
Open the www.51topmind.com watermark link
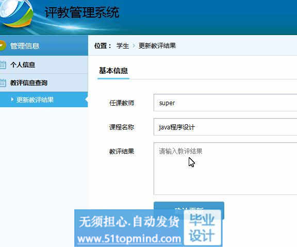click(129, 238)
